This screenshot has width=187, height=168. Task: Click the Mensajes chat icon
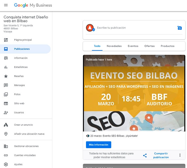point(6,85)
